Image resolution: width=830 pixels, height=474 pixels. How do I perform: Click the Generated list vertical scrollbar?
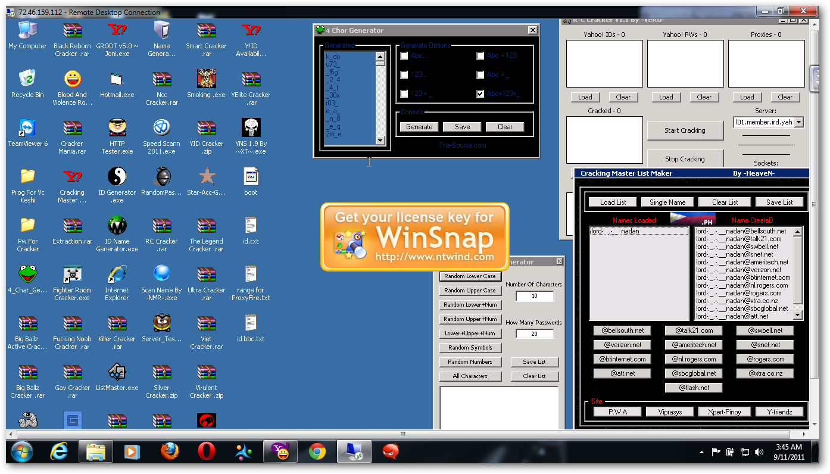pos(380,98)
